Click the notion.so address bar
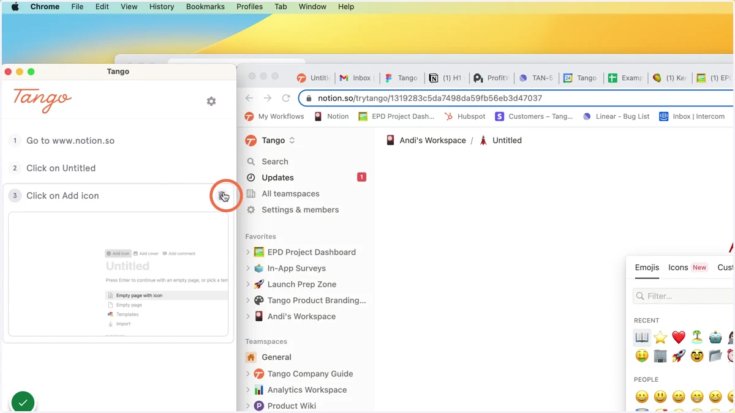Viewport: 735px width, 413px height. click(x=516, y=98)
